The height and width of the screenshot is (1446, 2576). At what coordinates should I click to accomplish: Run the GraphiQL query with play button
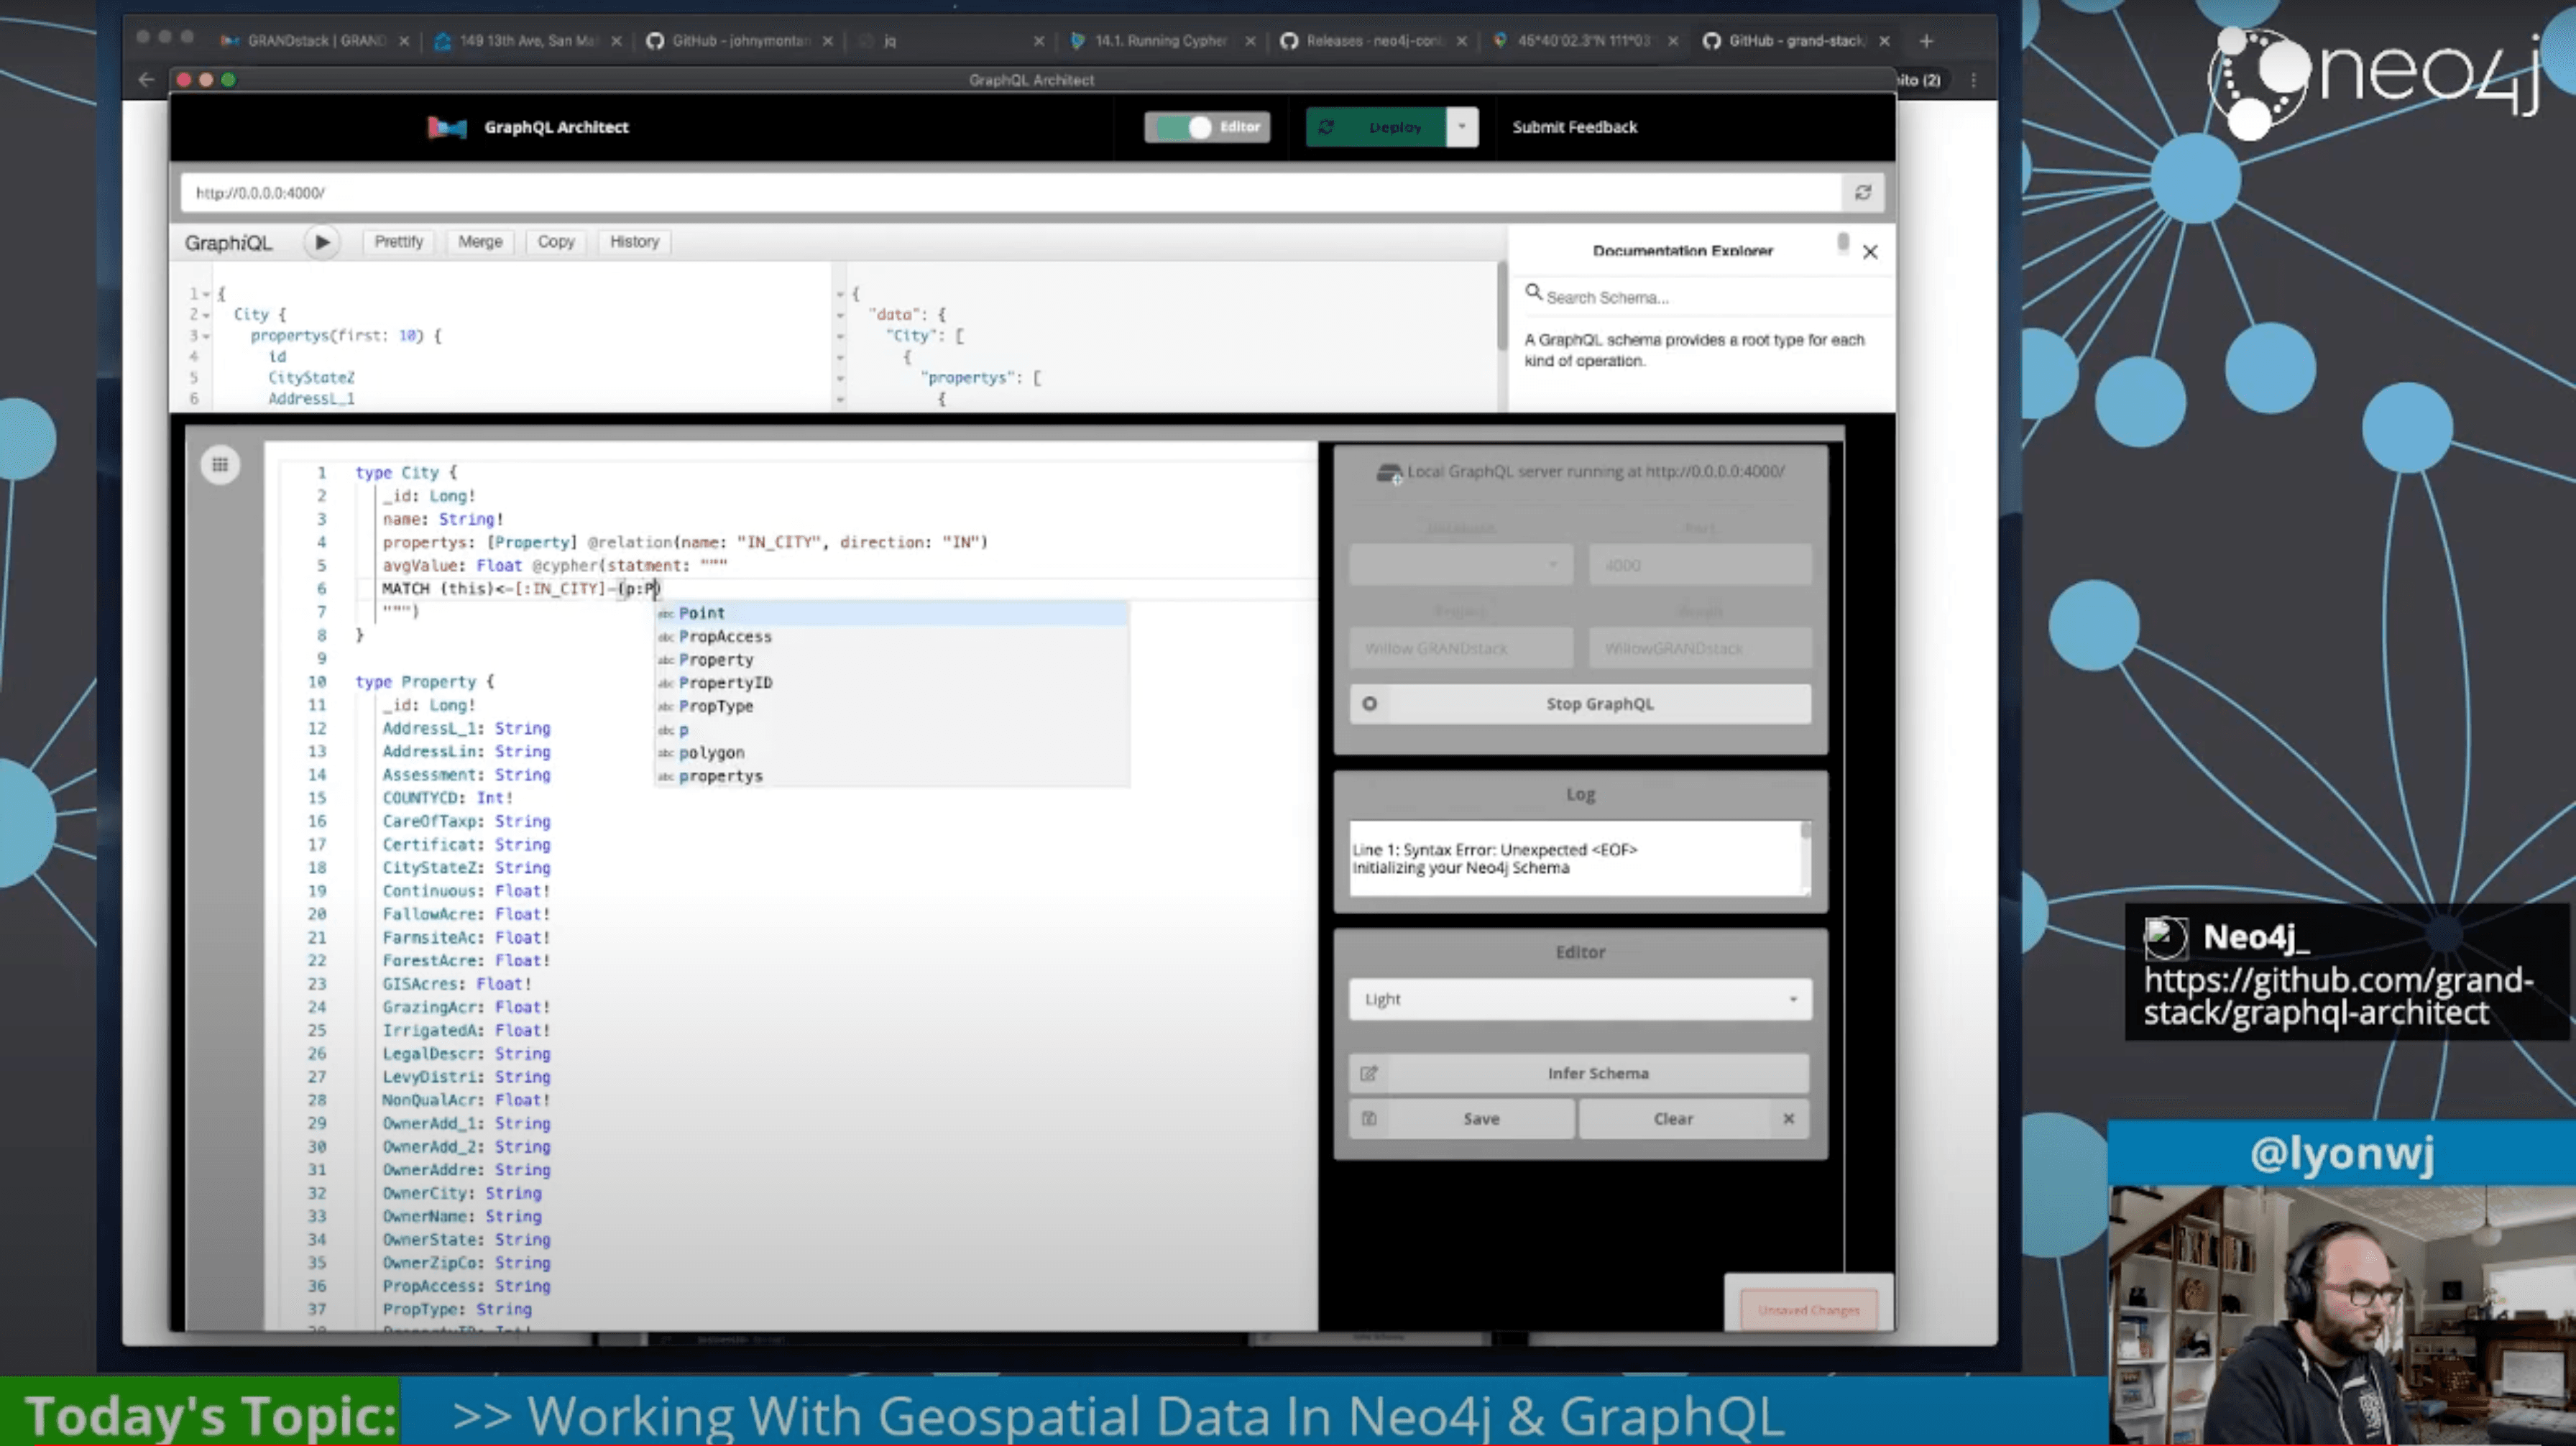tap(321, 242)
